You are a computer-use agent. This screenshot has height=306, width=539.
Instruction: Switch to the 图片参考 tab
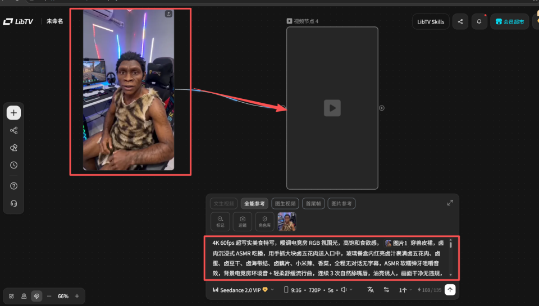[x=341, y=204]
